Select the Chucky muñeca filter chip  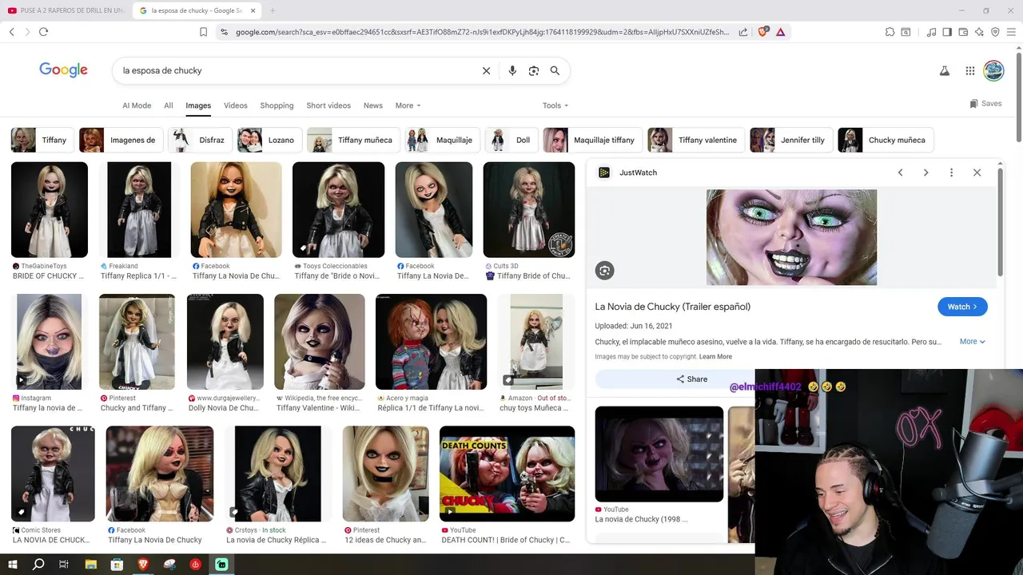click(x=886, y=140)
